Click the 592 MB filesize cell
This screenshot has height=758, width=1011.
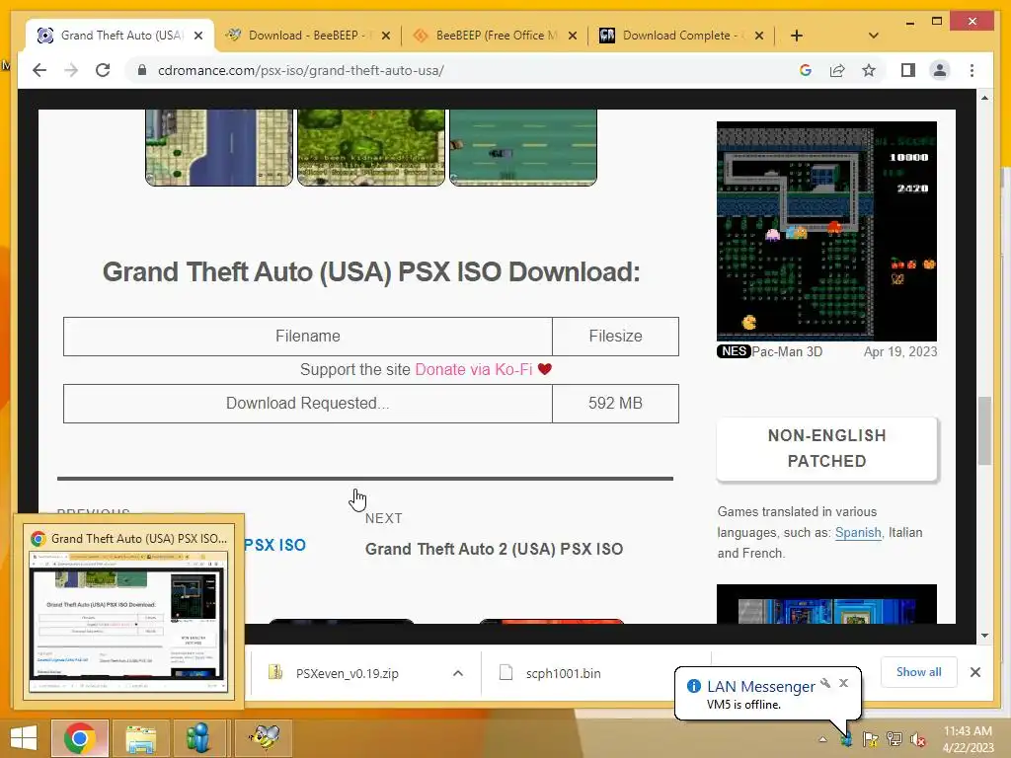(x=615, y=404)
